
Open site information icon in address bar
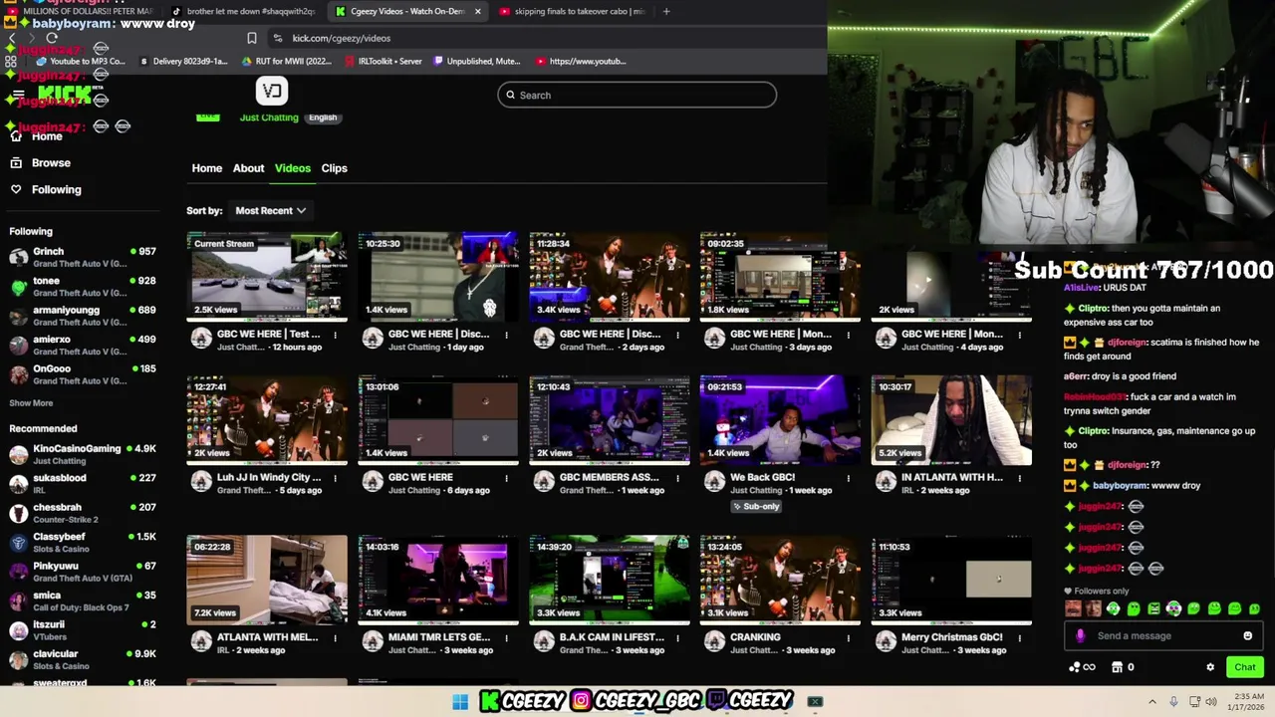(x=277, y=38)
